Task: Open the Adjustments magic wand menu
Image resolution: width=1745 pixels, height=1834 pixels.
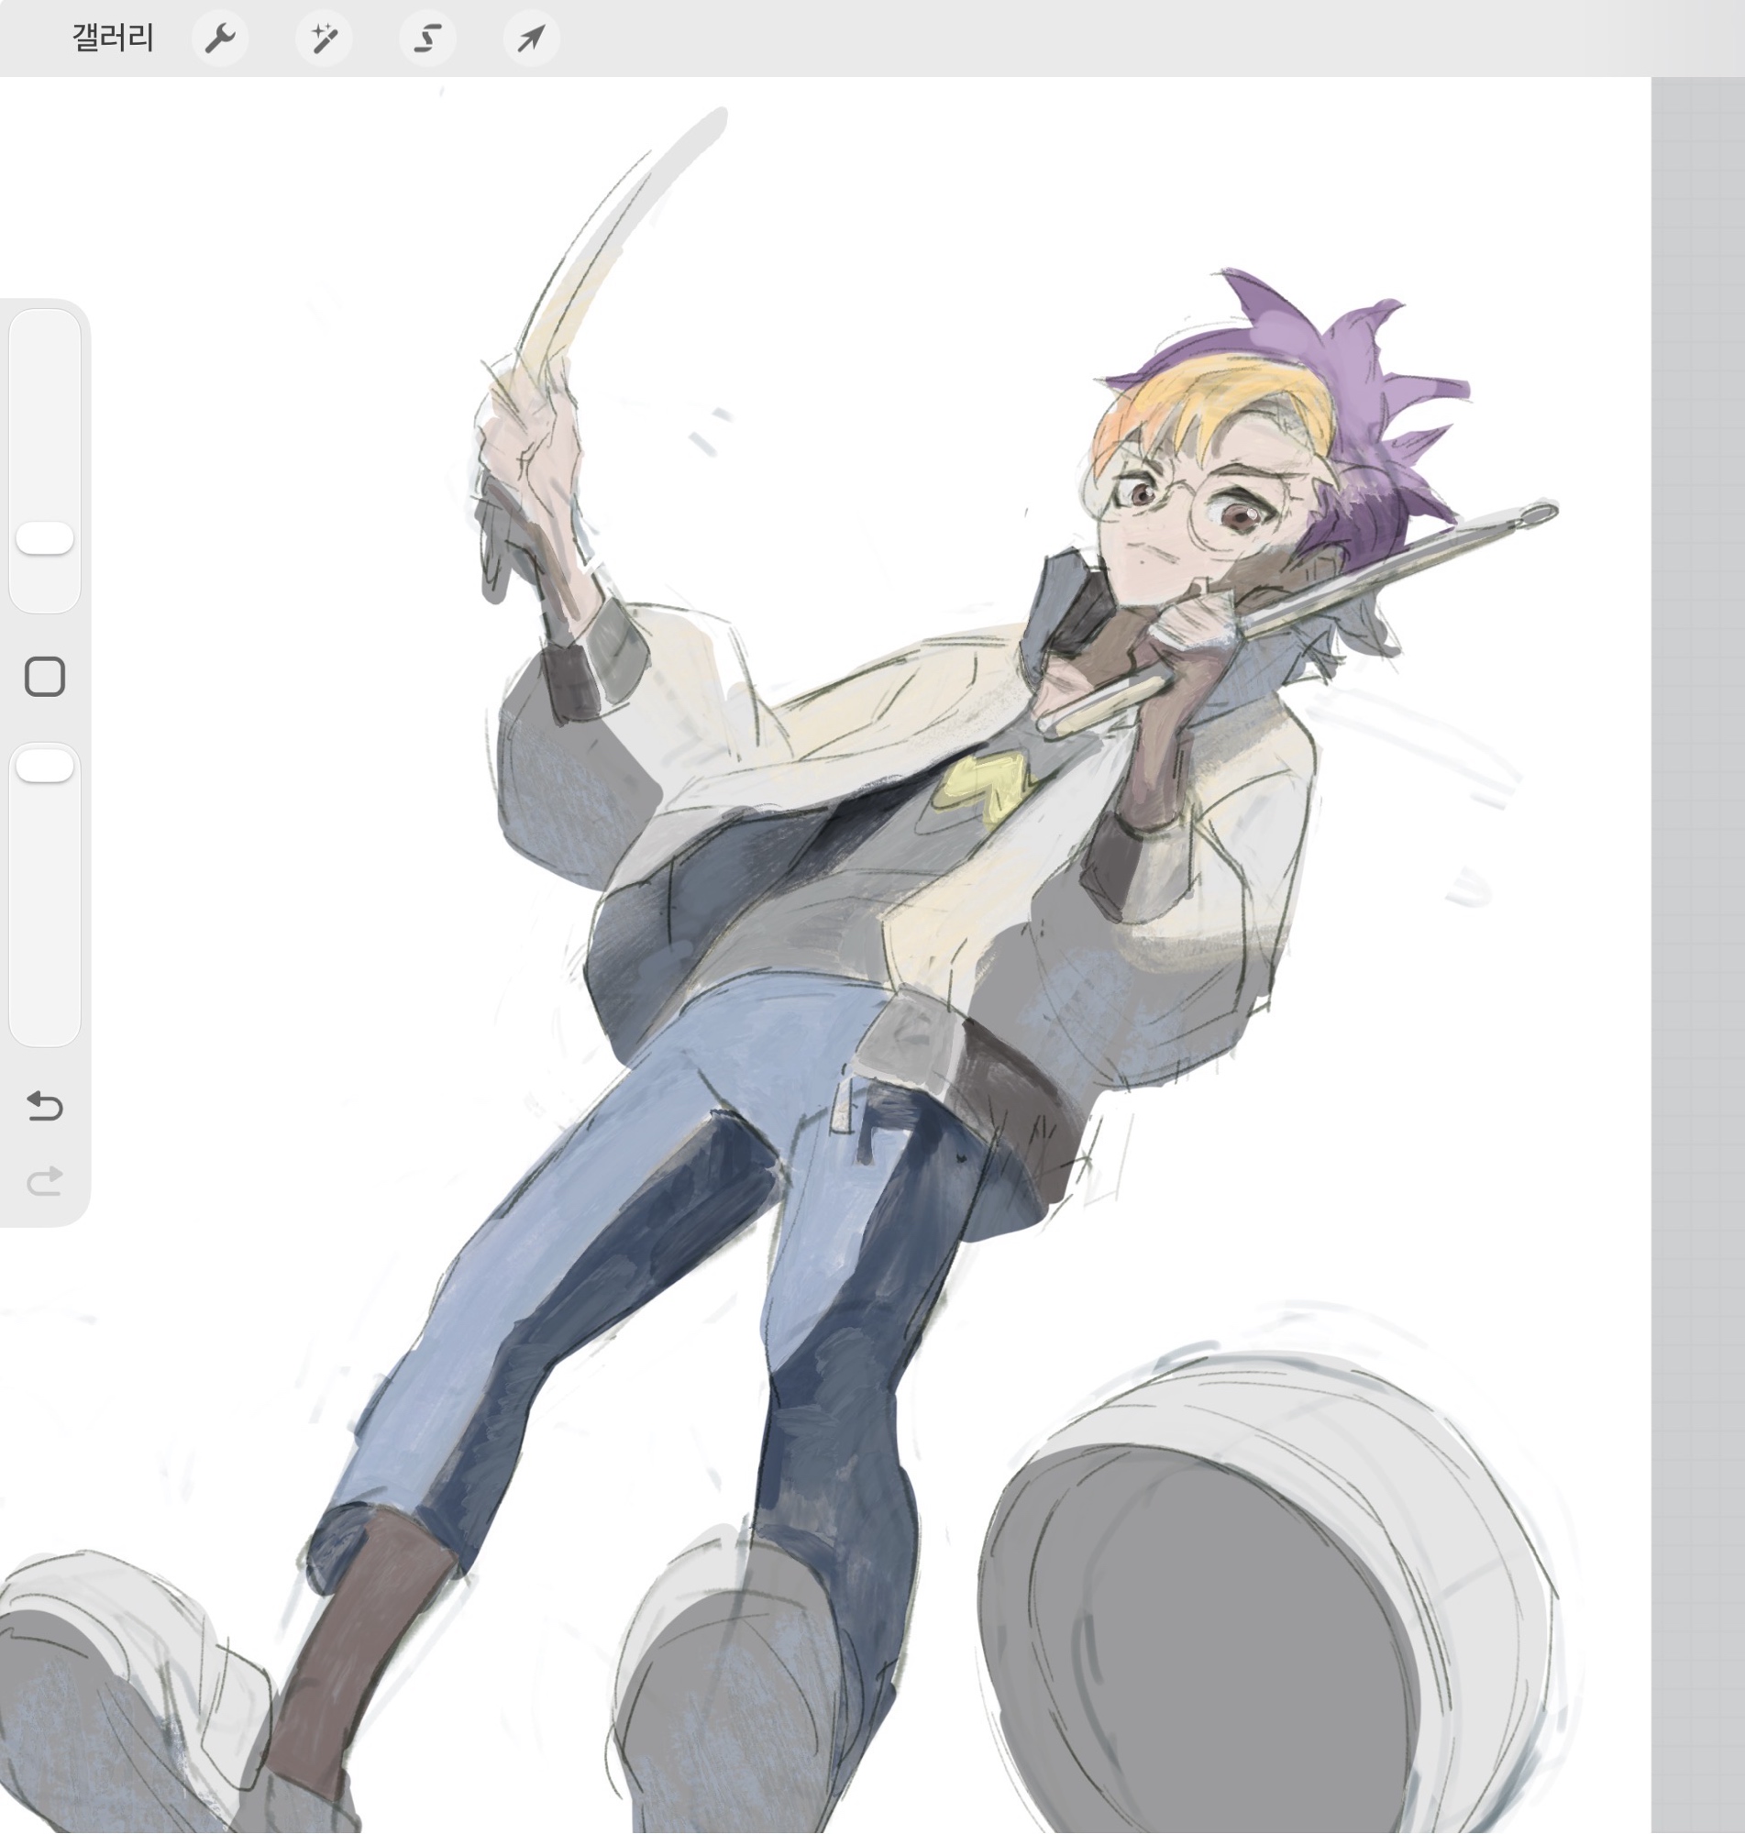Action: (x=324, y=39)
